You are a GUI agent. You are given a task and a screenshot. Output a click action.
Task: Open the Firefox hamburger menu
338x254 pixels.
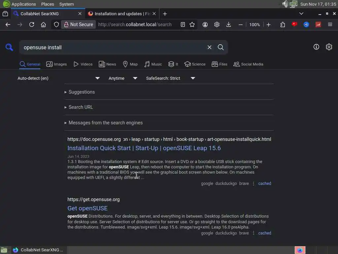(x=330, y=24)
